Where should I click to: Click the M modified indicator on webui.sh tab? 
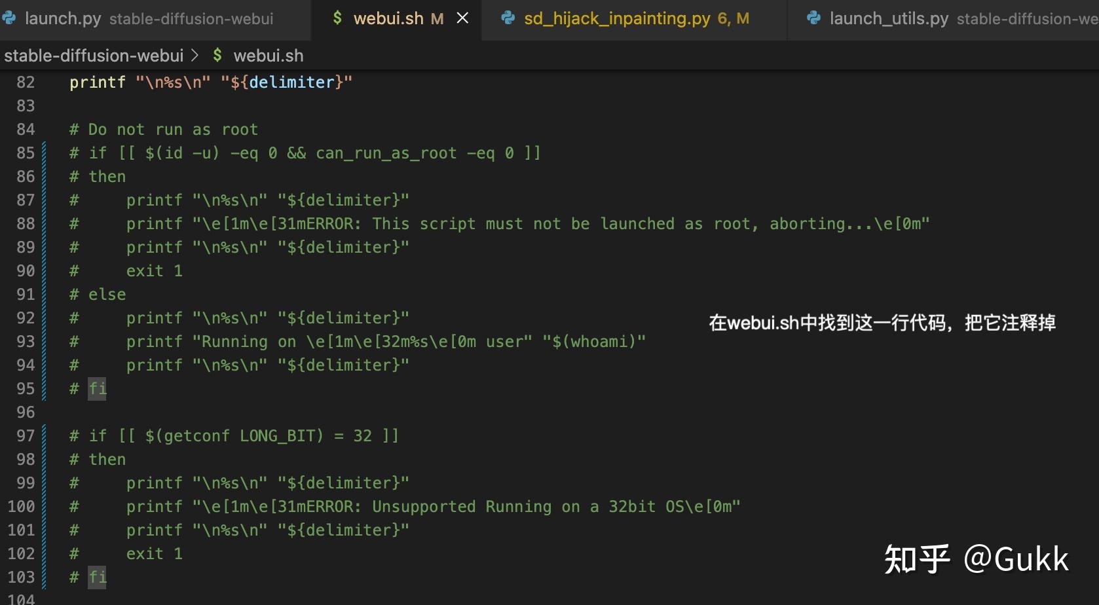437,18
